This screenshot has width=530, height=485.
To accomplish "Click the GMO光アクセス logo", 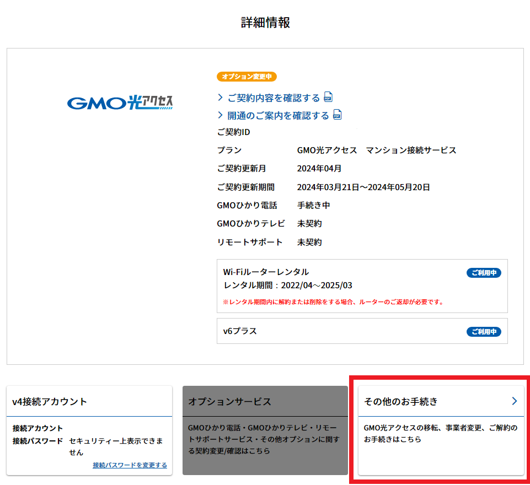I will 120,103.
